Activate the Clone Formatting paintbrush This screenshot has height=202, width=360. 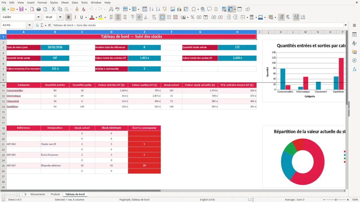[77, 9]
